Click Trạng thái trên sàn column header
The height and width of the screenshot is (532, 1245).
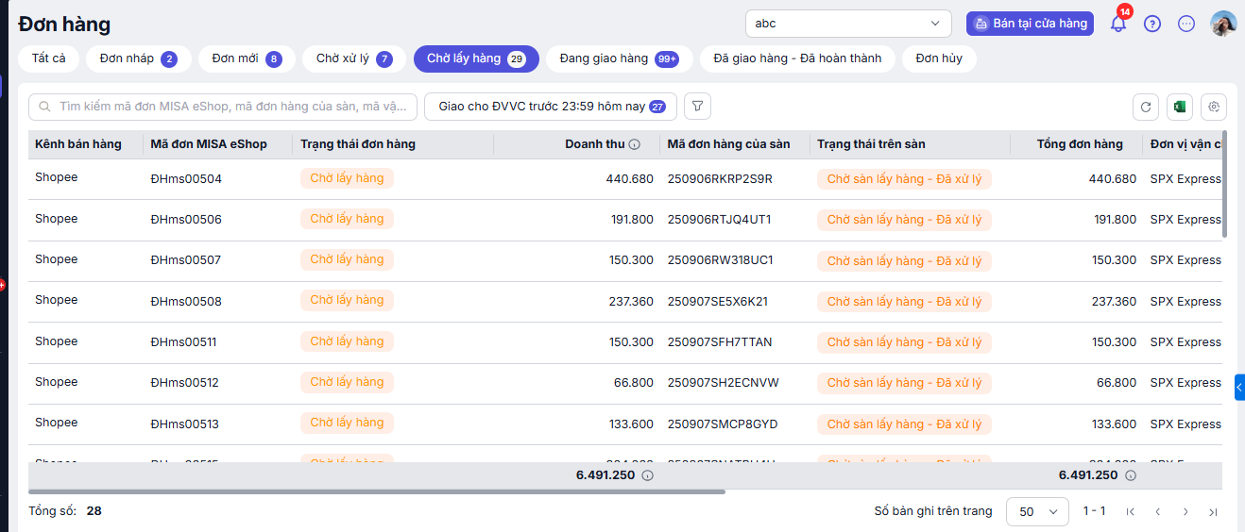(871, 144)
